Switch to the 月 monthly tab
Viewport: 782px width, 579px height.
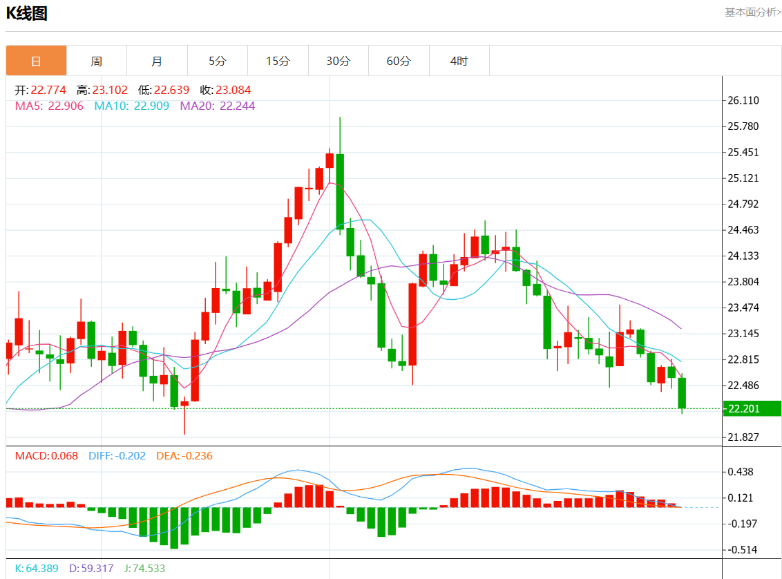click(157, 61)
